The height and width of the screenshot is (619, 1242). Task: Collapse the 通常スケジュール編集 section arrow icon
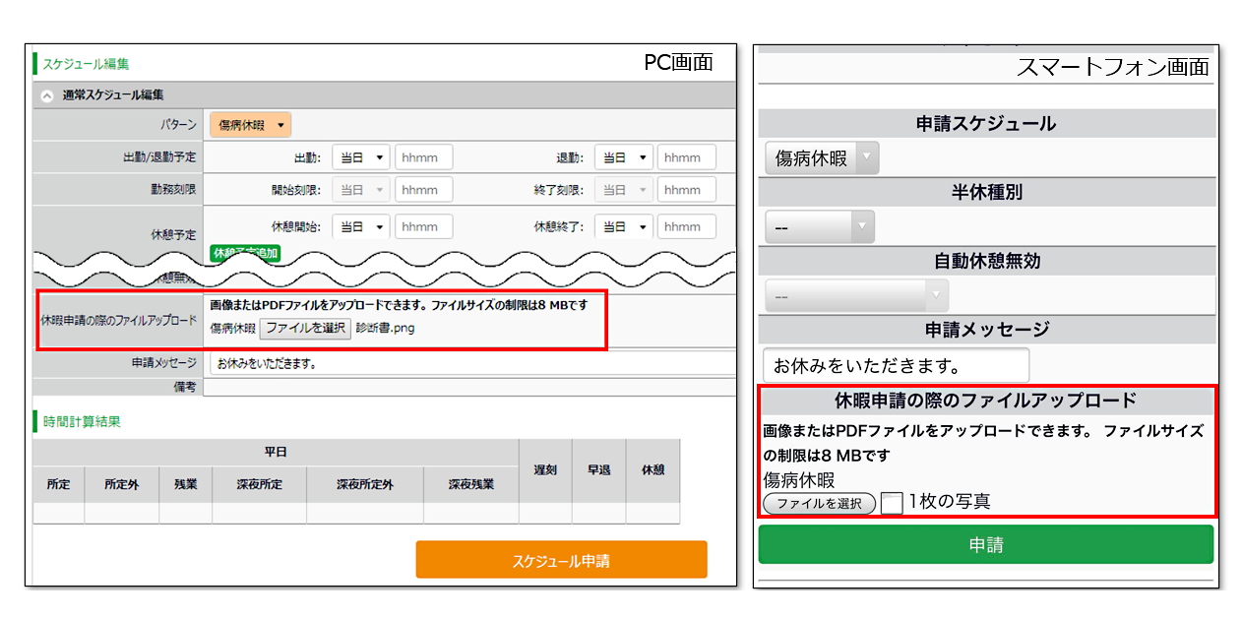point(47,95)
